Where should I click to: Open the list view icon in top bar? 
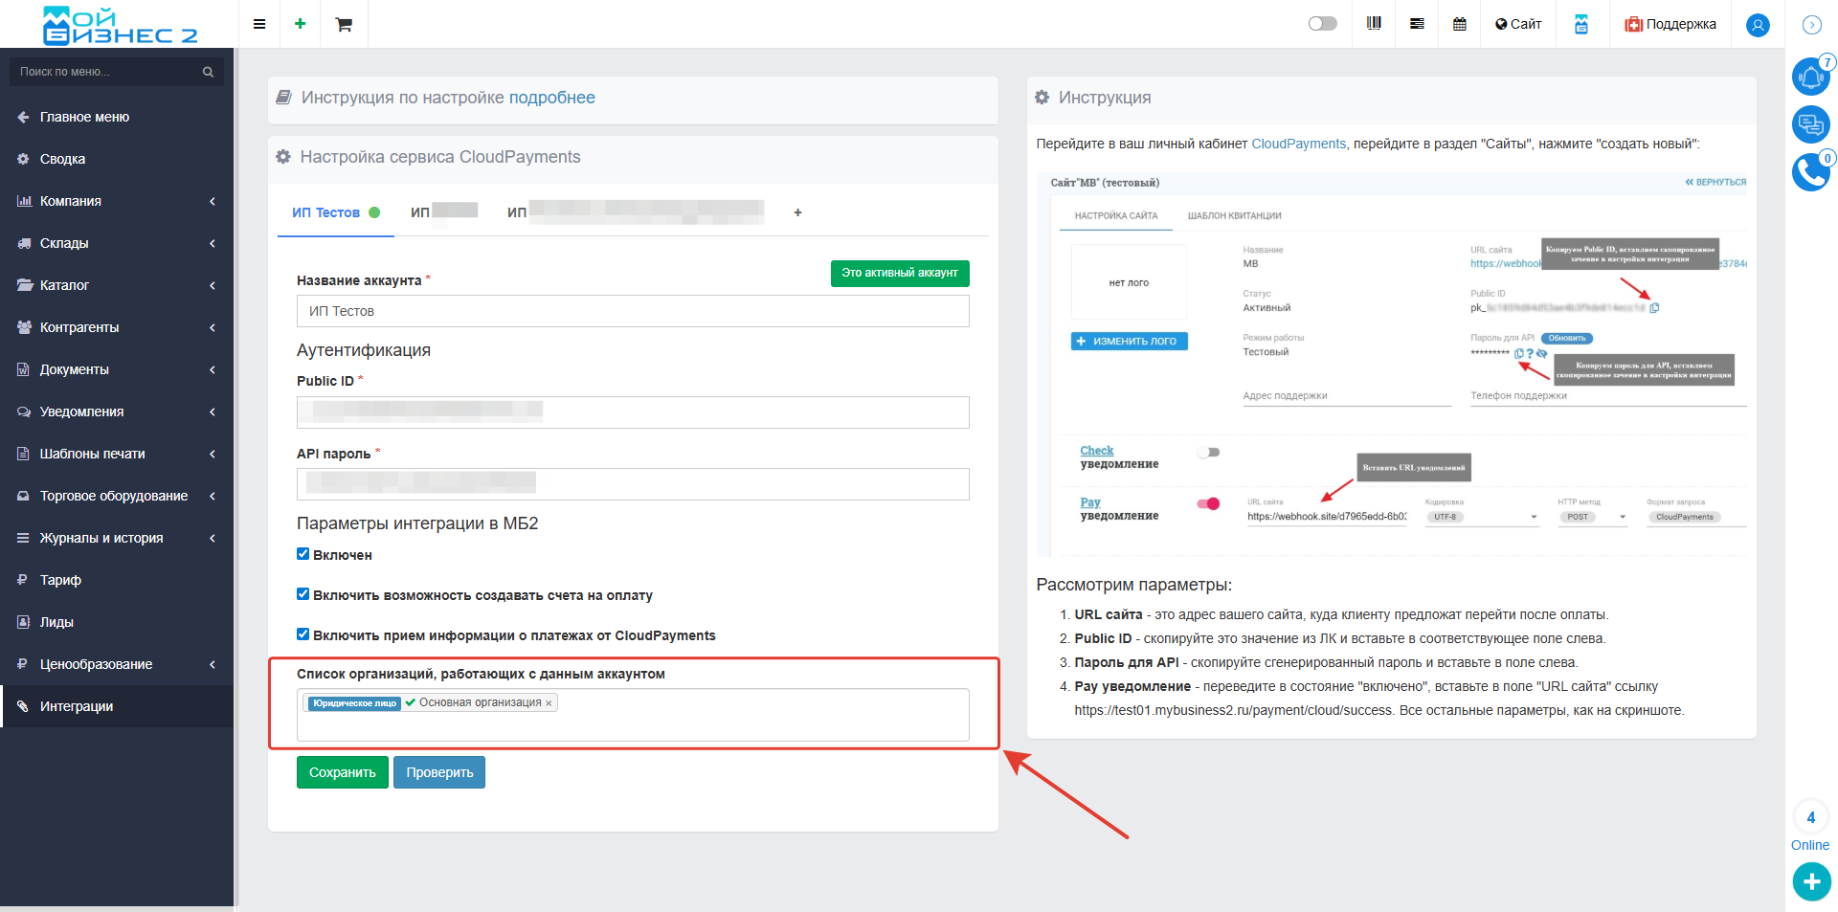pos(1417,24)
